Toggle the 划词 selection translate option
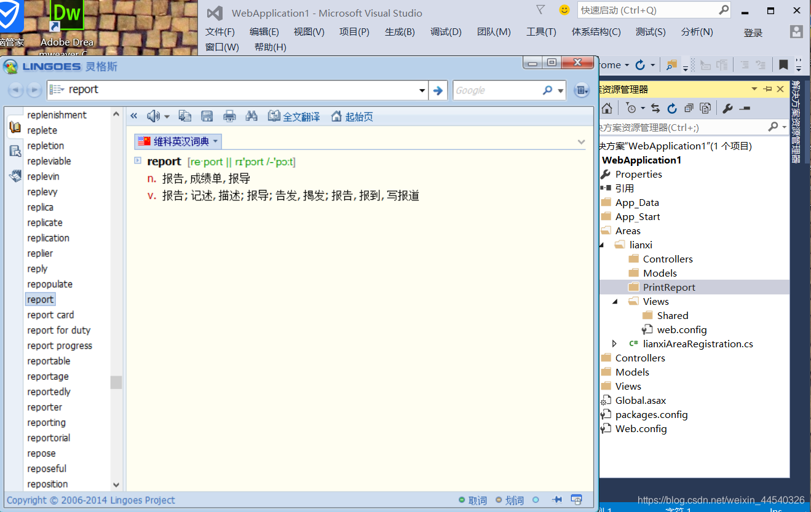 click(510, 500)
